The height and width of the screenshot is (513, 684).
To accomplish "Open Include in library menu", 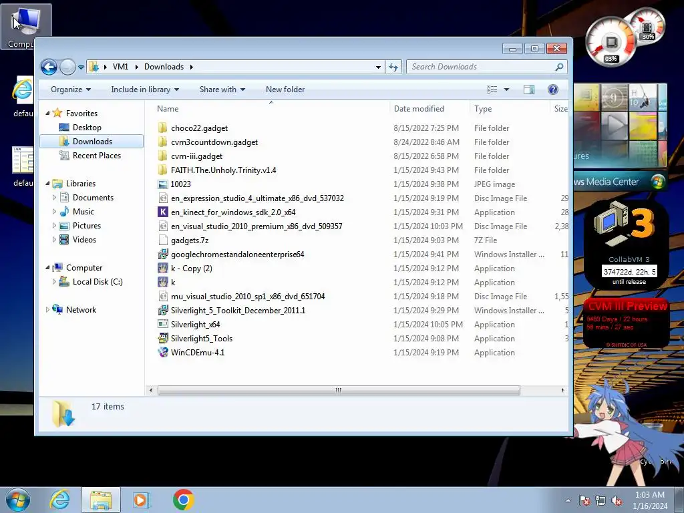I will click(x=145, y=90).
